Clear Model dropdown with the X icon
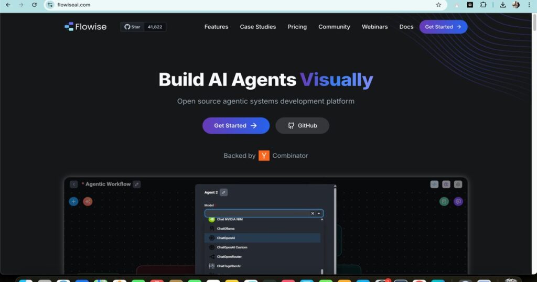Screen dimensions: 537x282 (x=313, y=213)
